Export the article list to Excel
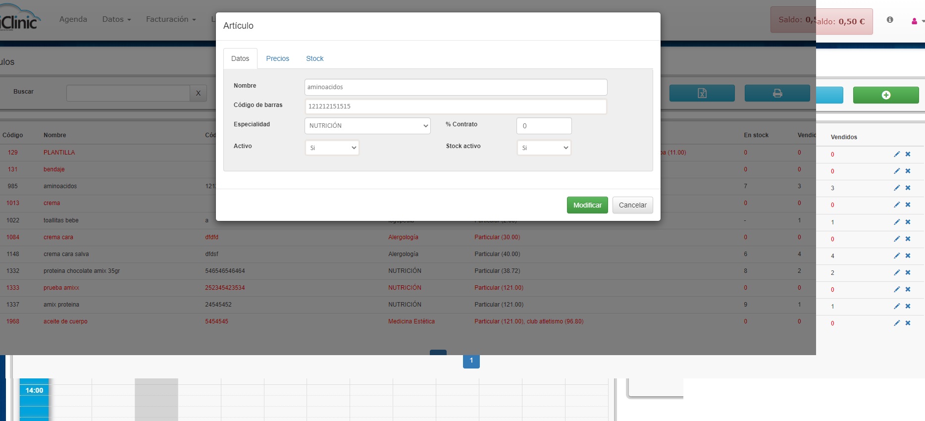The image size is (925, 421). click(702, 93)
